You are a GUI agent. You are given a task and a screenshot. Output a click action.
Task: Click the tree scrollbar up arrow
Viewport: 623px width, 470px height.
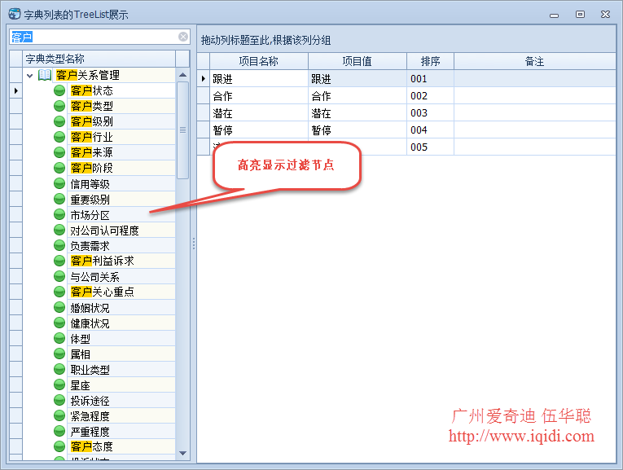tap(182, 75)
